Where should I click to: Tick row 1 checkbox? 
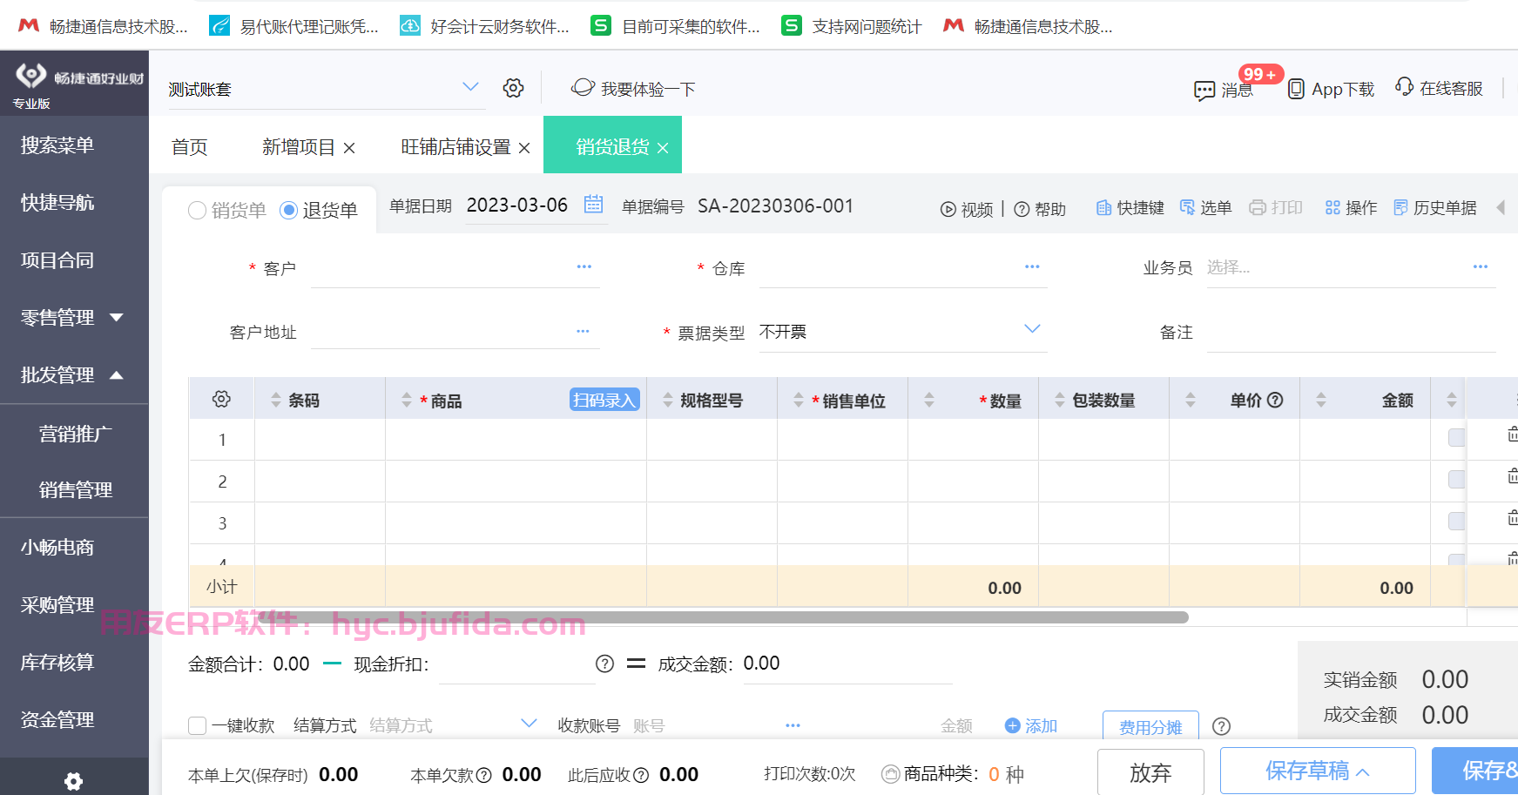pyautogui.click(x=1456, y=437)
